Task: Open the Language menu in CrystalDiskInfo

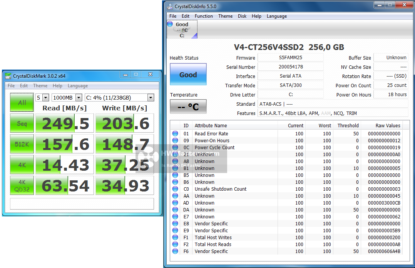Action: (x=277, y=16)
